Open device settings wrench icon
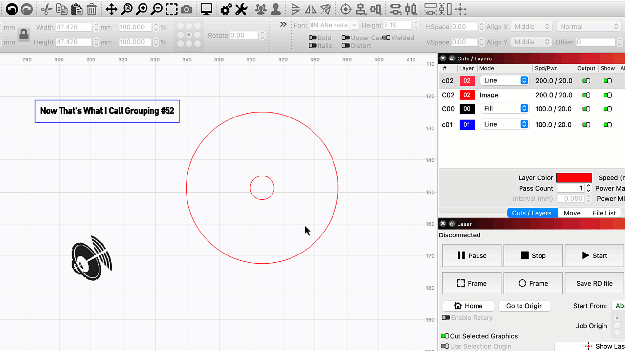Screen dimensions: 625x351 coord(241,9)
